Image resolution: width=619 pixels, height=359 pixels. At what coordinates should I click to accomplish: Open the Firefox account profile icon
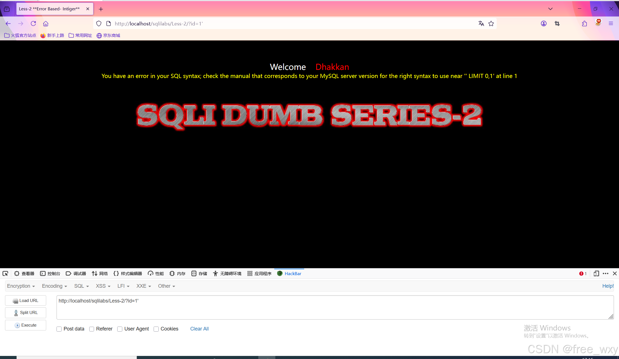(543, 24)
